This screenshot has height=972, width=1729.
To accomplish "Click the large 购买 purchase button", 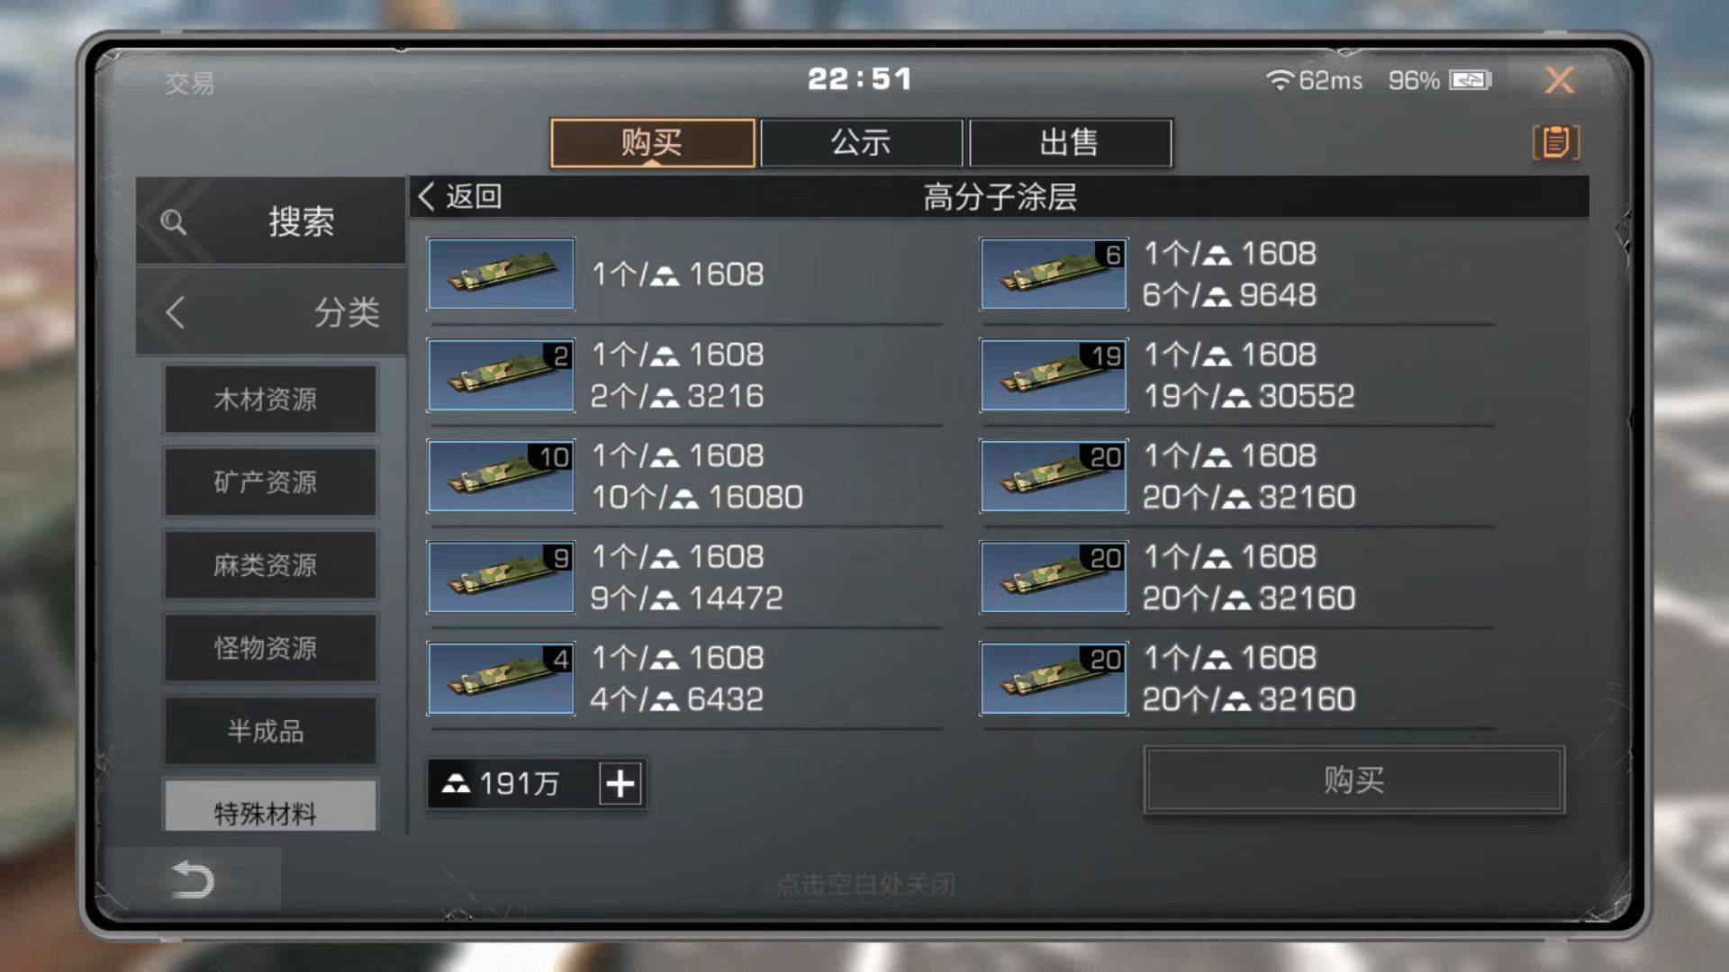I will click(1353, 779).
